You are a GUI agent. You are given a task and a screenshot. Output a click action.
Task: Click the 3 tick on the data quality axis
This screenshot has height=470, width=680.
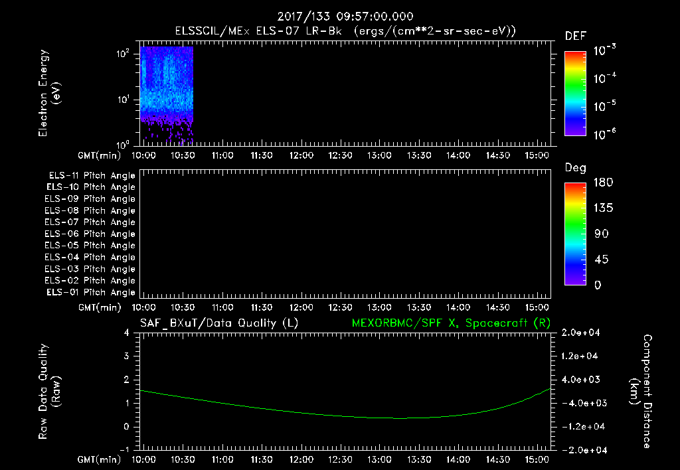[x=127, y=356]
